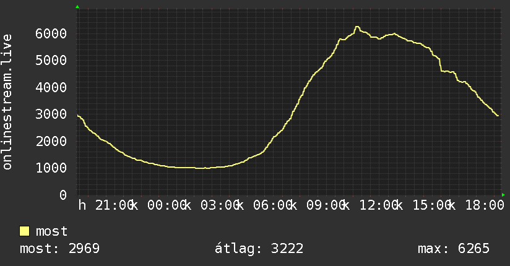Viewport: 510px width, 266px height.
Task: Click the 3000 y-axis label
Action: point(51,114)
